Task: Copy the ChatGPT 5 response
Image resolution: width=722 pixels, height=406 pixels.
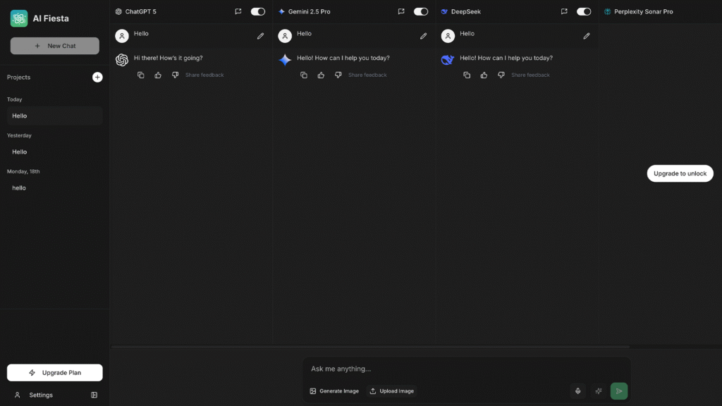Action: [141, 75]
